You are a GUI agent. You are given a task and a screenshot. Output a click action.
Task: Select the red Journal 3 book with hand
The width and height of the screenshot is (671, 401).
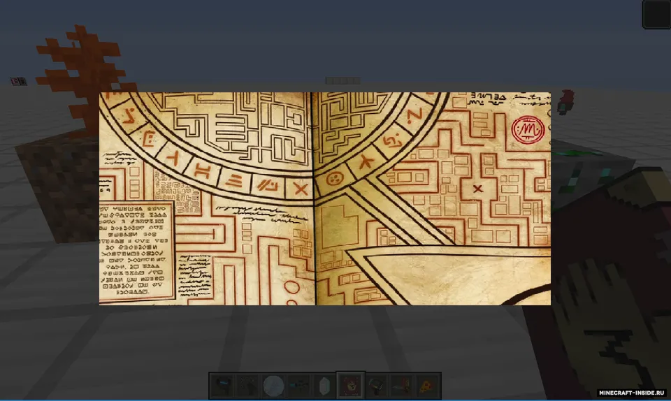tap(350, 386)
